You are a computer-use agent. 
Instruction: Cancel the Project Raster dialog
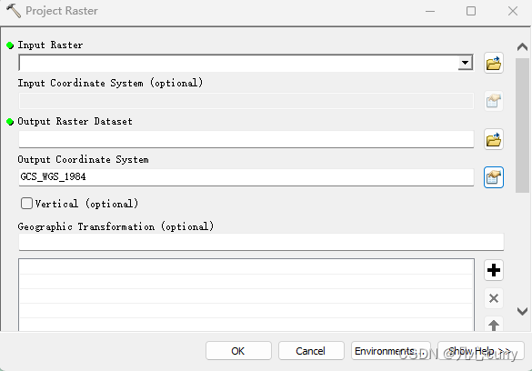[x=311, y=351]
